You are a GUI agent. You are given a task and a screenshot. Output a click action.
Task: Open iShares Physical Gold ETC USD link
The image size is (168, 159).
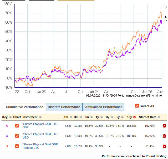[x=40, y=136]
